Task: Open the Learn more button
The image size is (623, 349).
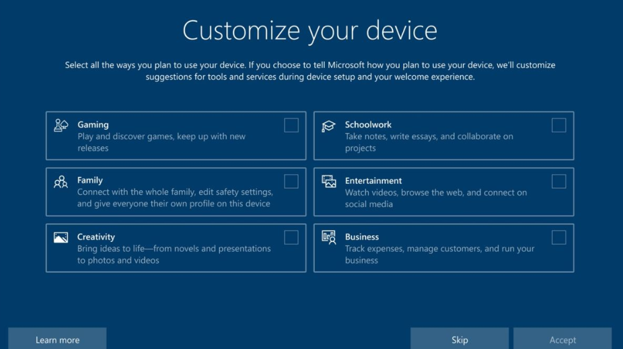Action: click(x=57, y=340)
